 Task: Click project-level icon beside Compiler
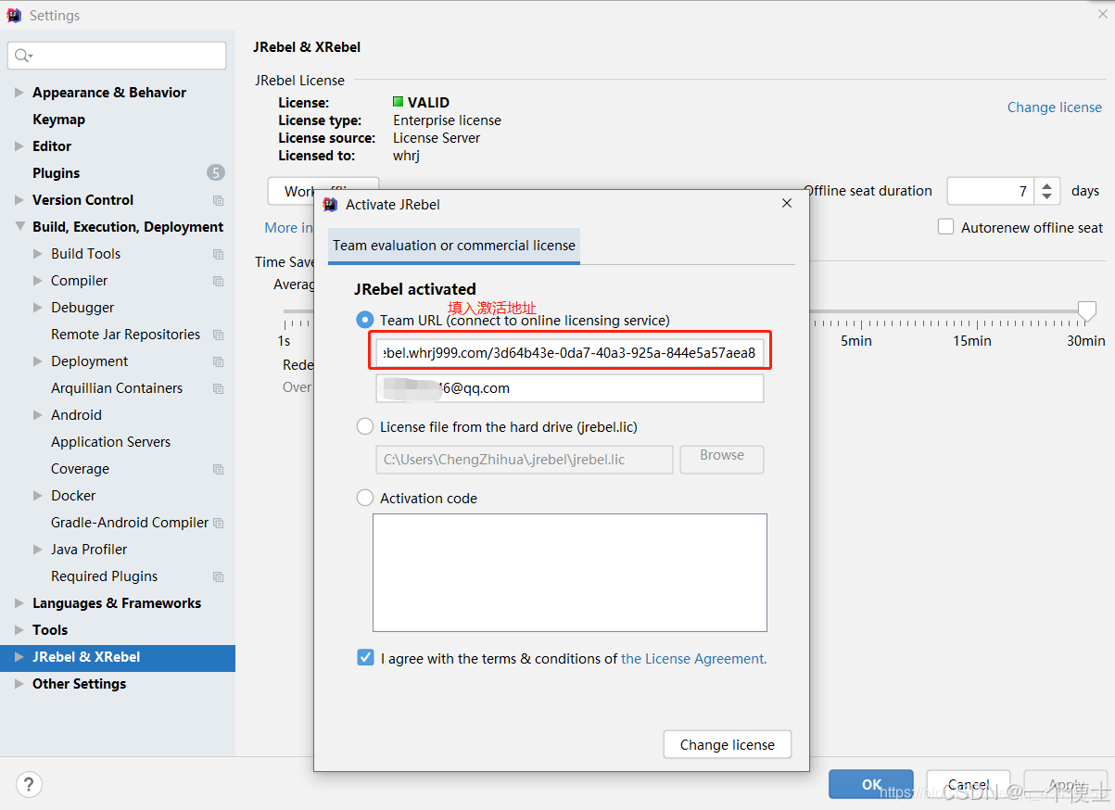(x=218, y=281)
